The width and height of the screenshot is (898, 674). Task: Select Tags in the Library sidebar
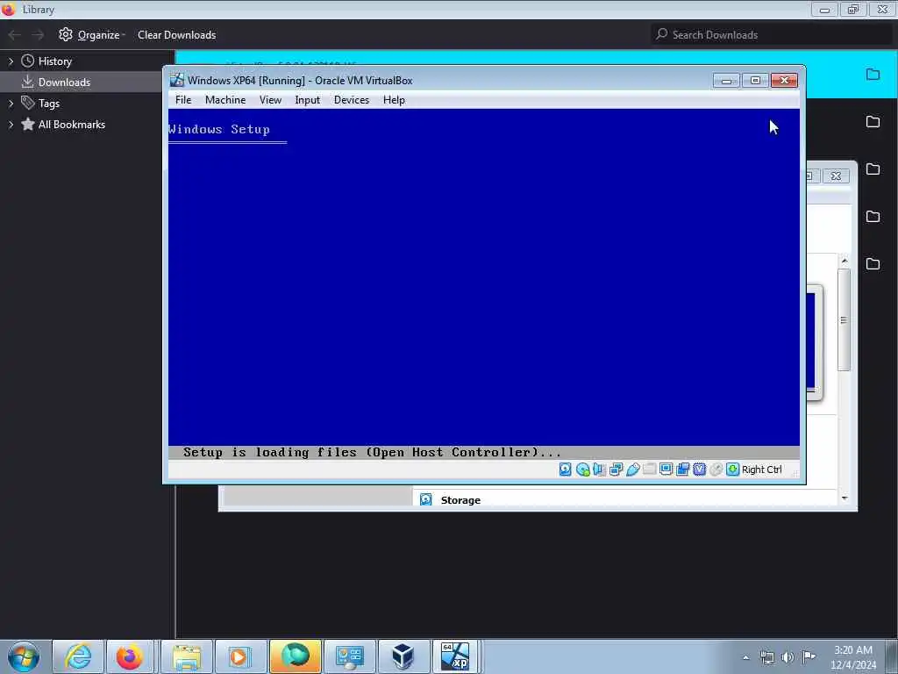coord(49,104)
